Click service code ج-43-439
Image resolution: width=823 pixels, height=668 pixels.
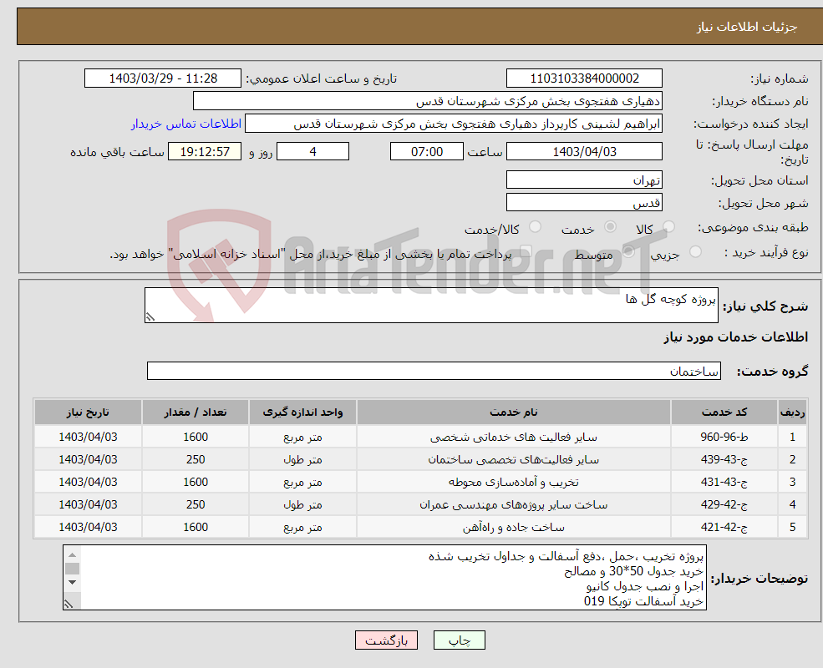coord(724,459)
